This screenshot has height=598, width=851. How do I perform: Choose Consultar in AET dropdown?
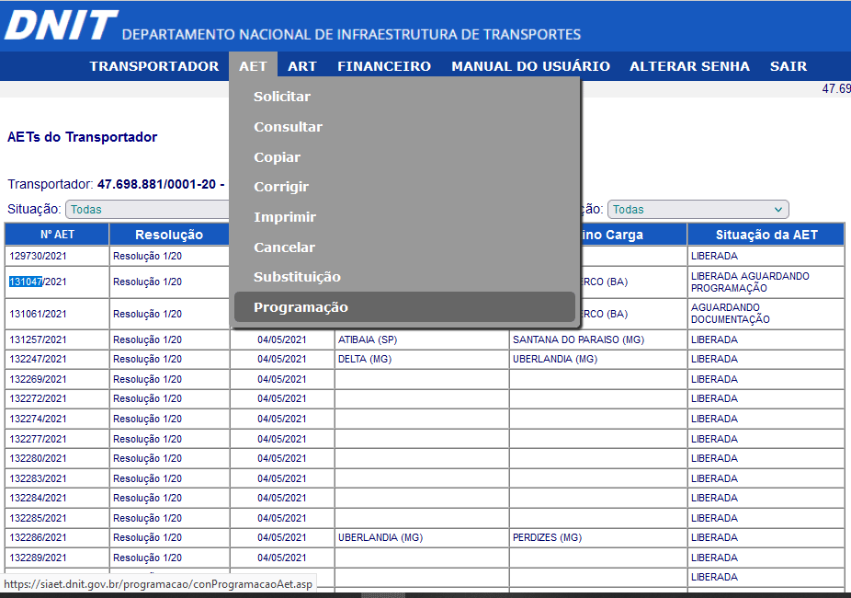(x=288, y=127)
